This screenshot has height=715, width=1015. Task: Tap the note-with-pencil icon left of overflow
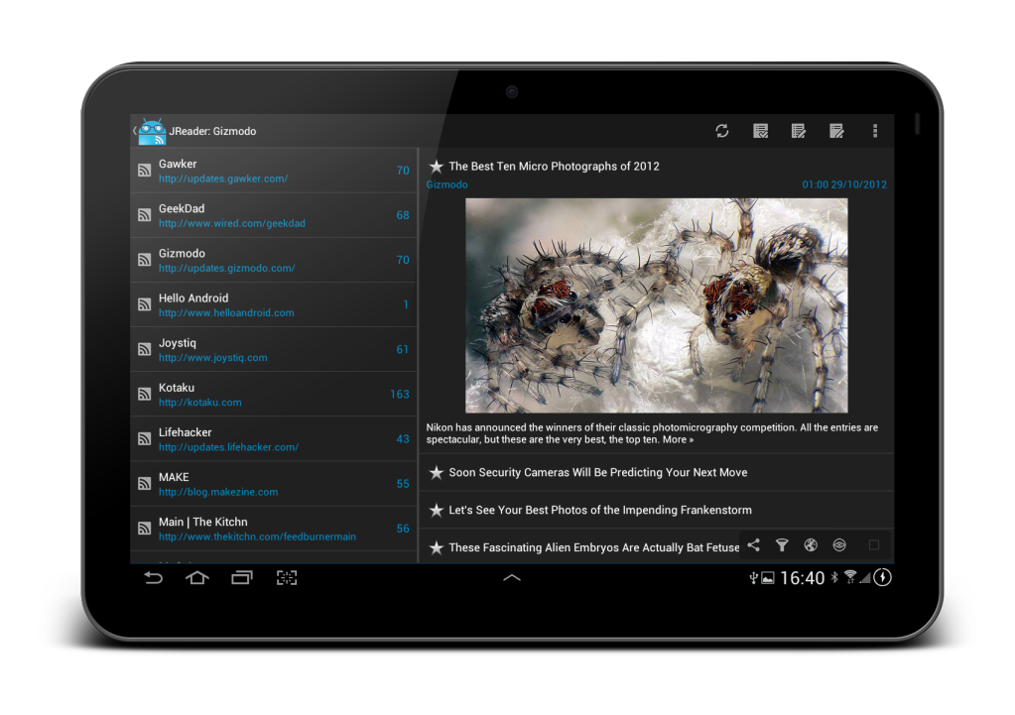837,131
